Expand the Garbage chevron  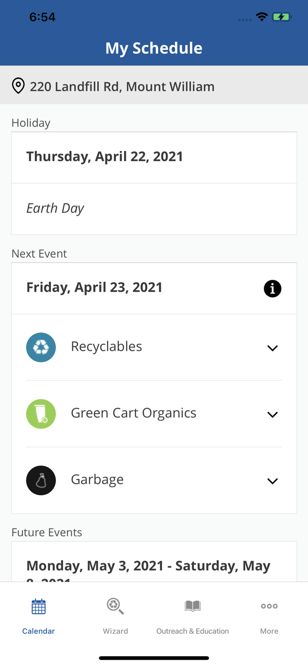(272, 481)
